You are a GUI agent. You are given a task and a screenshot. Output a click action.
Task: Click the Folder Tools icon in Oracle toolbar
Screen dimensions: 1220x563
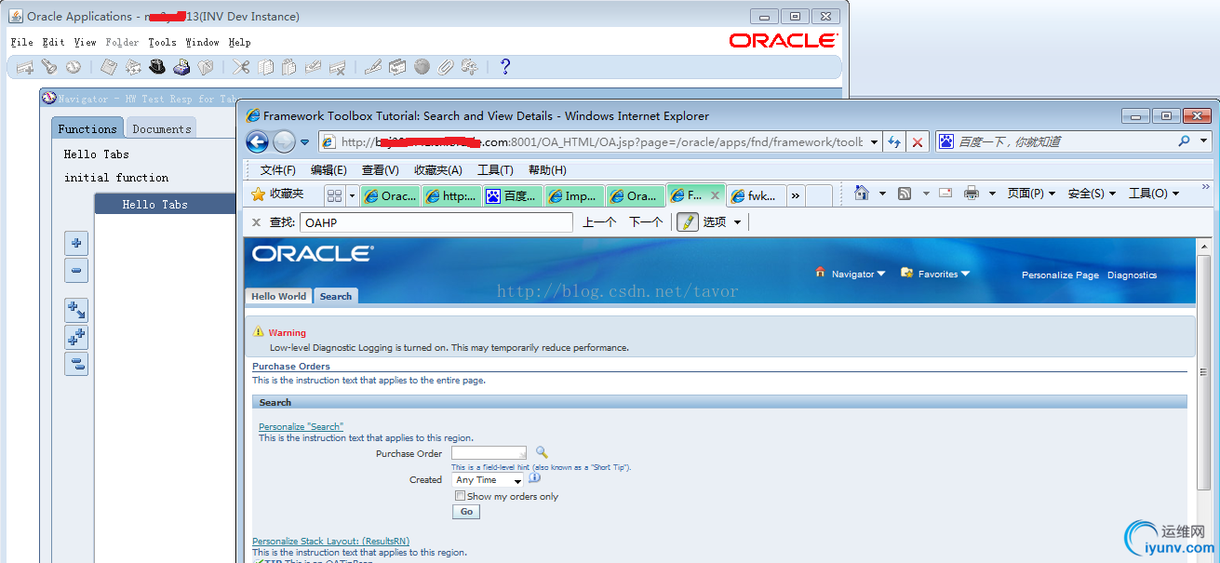470,67
